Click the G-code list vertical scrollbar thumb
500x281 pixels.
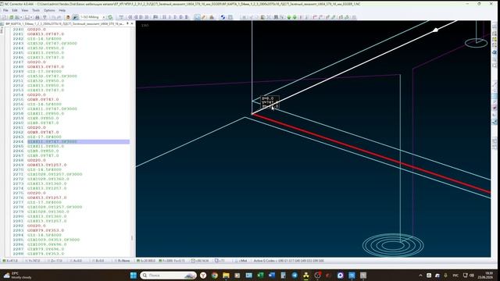(132, 238)
